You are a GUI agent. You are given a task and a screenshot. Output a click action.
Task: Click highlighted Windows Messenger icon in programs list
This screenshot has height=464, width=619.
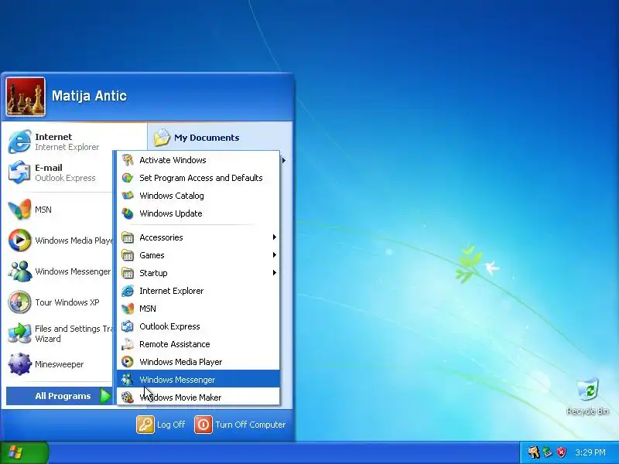point(128,380)
